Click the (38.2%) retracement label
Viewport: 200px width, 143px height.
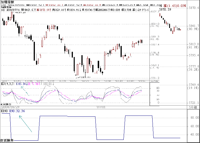(x=193, y=69)
